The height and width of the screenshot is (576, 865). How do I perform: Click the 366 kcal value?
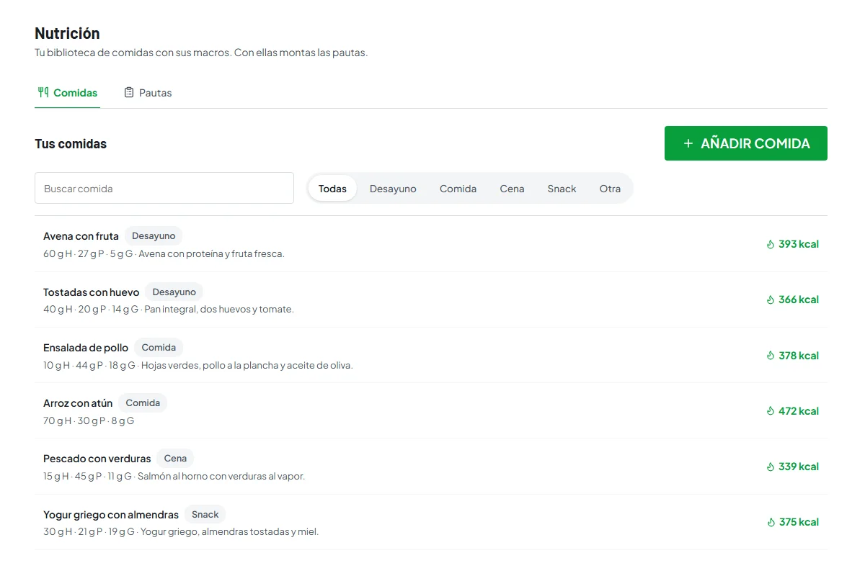799,300
